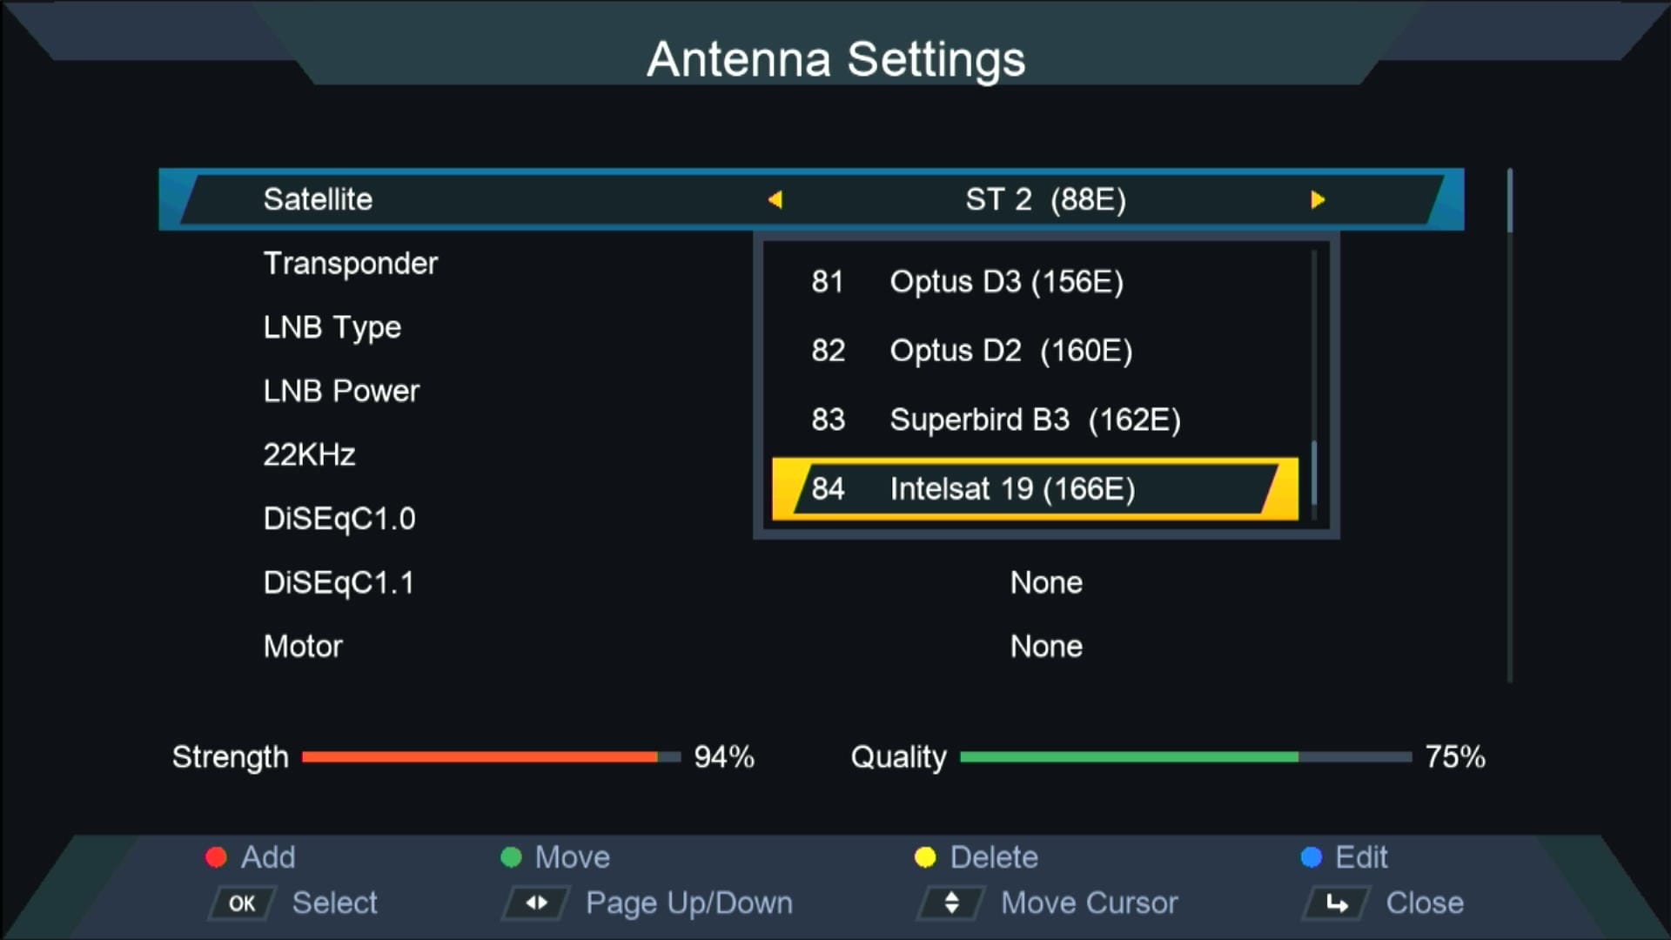This screenshot has height=940, width=1671.
Task: Click the satellite list scrollbar thumb
Action: (x=1313, y=473)
